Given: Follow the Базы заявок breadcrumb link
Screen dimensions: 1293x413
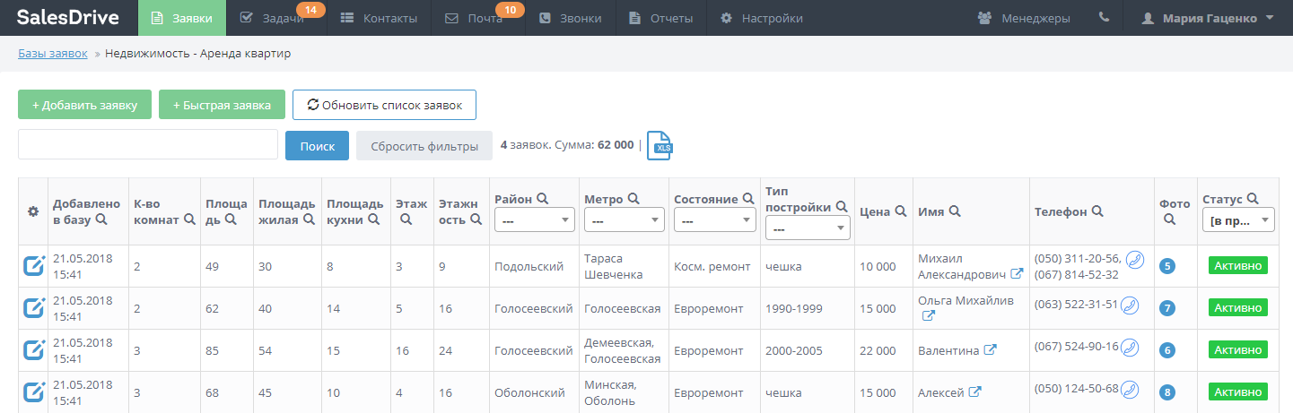Looking at the screenshot, I should coord(53,53).
